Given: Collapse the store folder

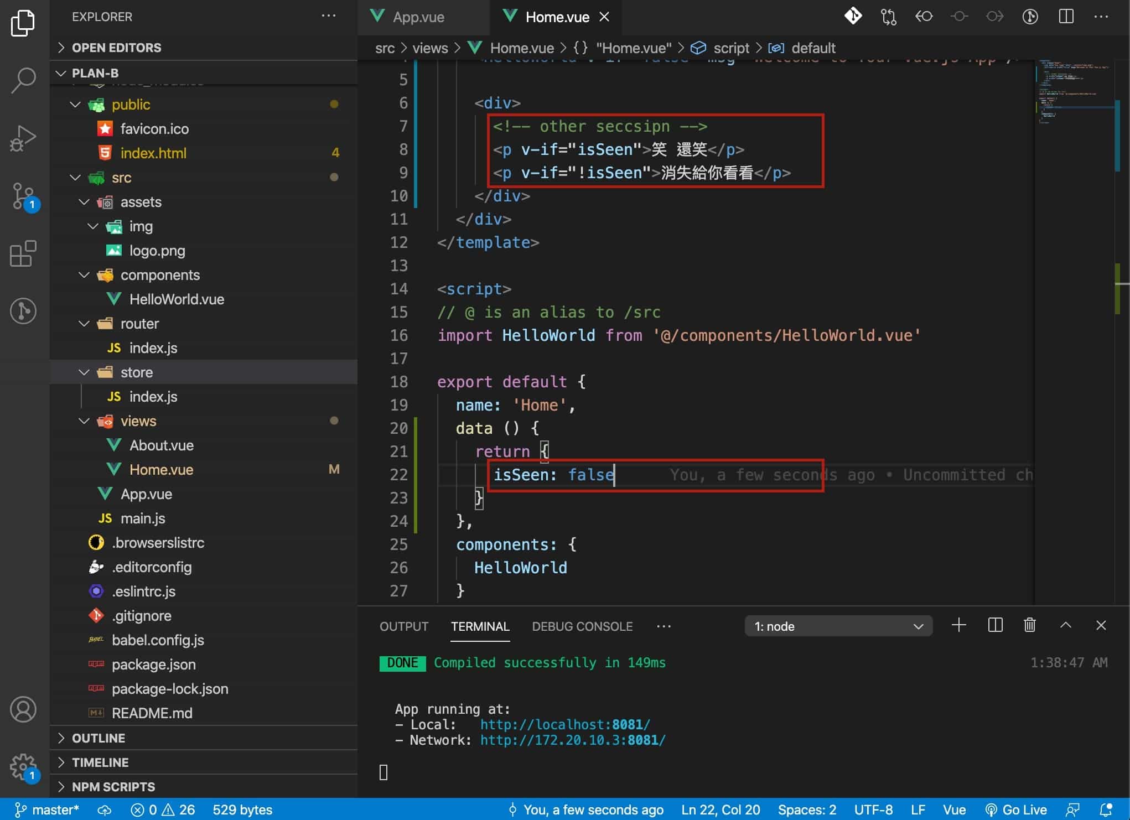Looking at the screenshot, I should pos(136,372).
